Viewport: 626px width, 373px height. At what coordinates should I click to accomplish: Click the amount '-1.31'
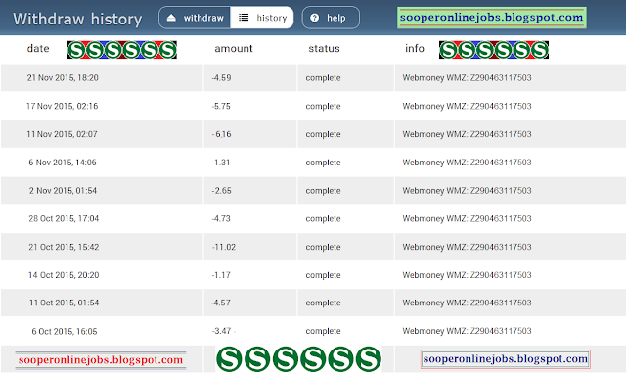pos(221,163)
